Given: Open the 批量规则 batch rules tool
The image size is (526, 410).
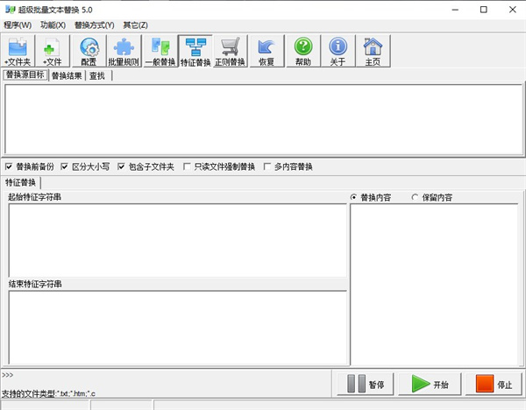Looking at the screenshot, I should pyautogui.click(x=124, y=51).
